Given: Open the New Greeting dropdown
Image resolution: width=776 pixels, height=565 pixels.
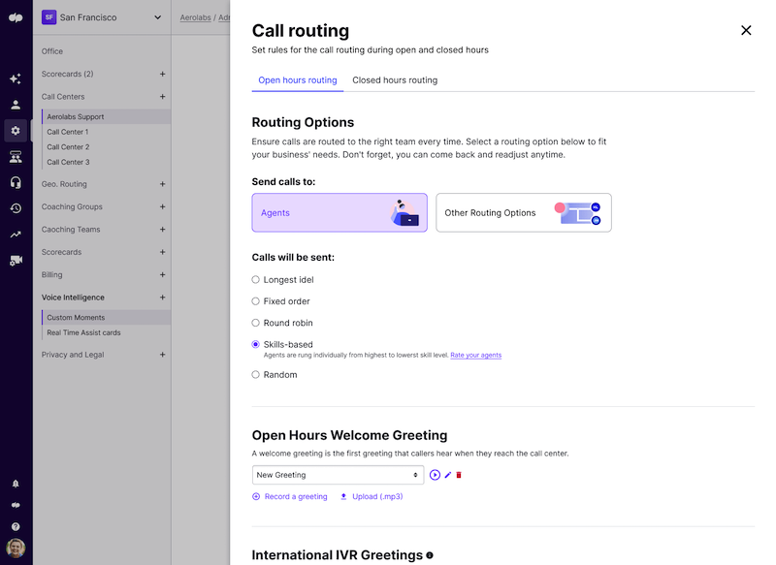Looking at the screenshot, I should pyautogui.click(x=338, y=475).
